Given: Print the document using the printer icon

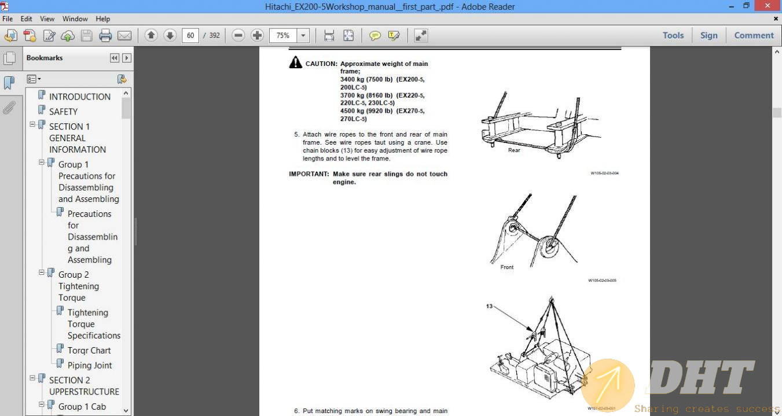Looking at the screenshot, I should (x=105, y=36).
